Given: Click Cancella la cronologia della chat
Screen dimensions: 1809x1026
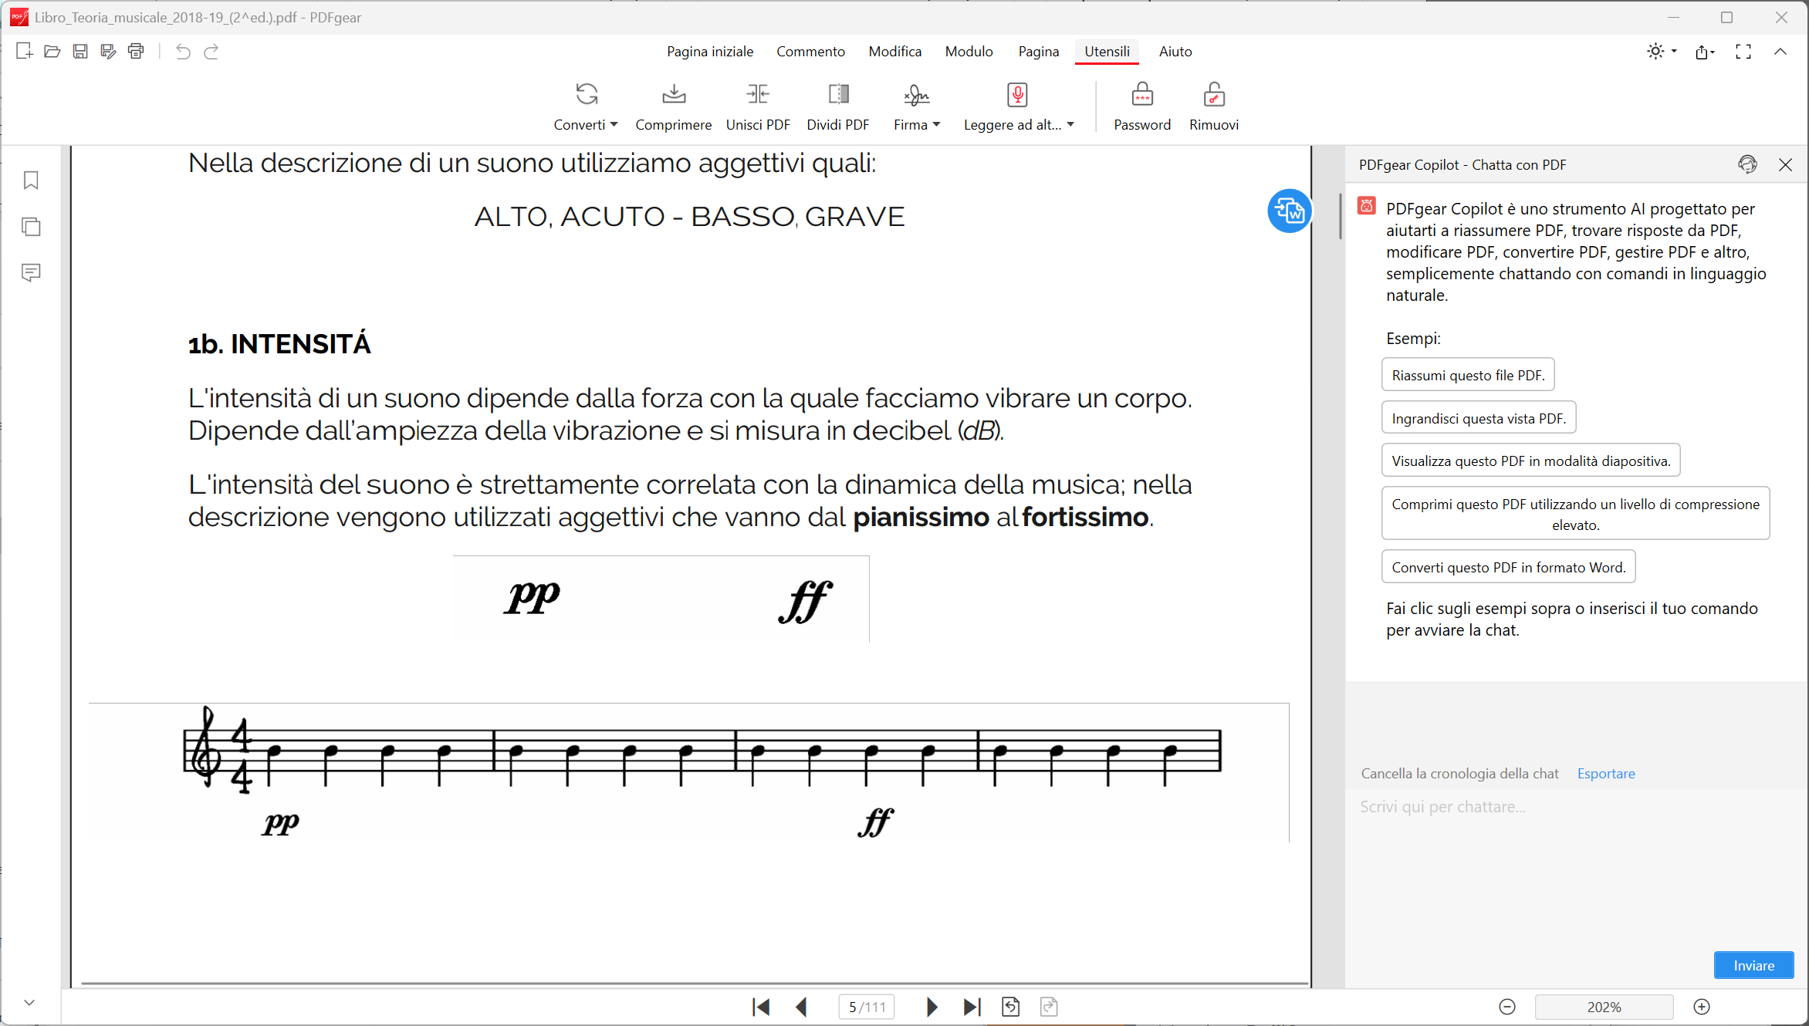Looking at the screenshot, I should tap(1459, 773).
